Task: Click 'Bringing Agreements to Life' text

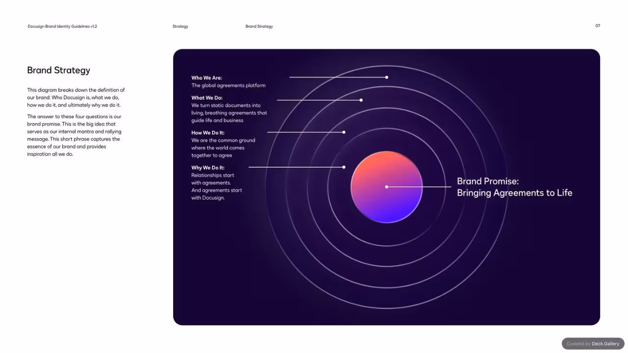Action: point(515,193)
